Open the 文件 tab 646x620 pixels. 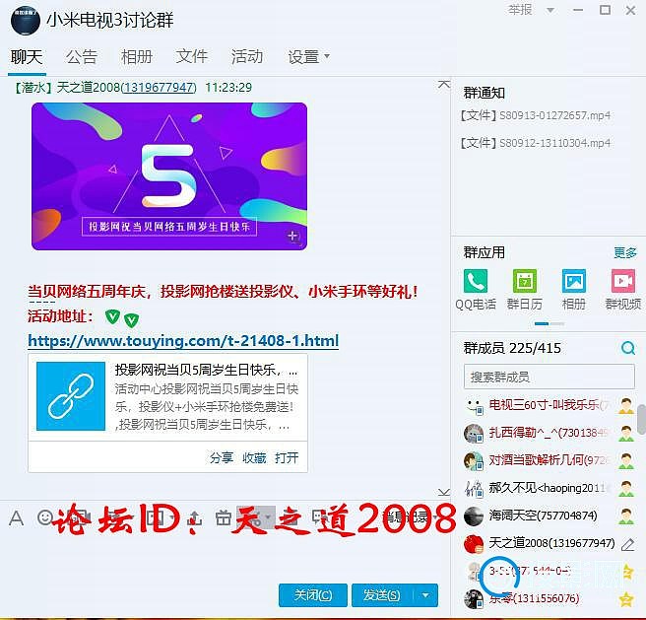(192, 56)
